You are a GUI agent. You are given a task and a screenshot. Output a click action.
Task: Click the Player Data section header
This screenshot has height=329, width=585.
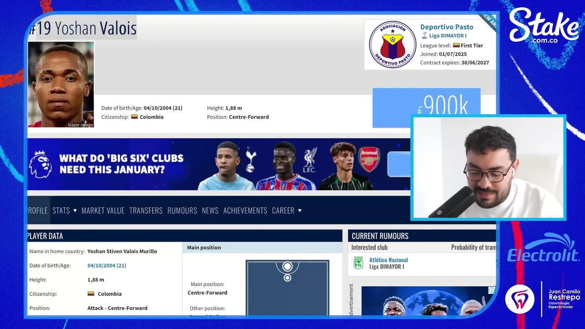click(x=185, y=236)
